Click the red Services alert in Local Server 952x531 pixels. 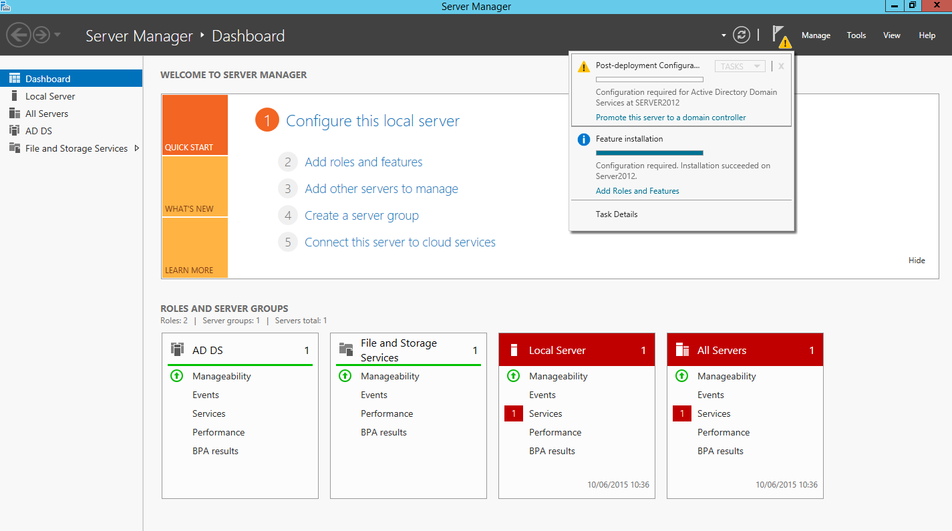coord(513,413)
